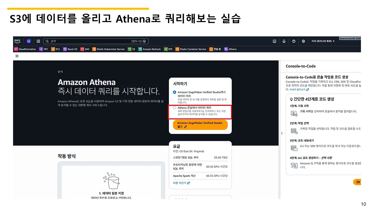Click the 1단계: 기록 시작 step heading
The width and height of the screenshot is (374, 210).
click(x=299, y=106)
